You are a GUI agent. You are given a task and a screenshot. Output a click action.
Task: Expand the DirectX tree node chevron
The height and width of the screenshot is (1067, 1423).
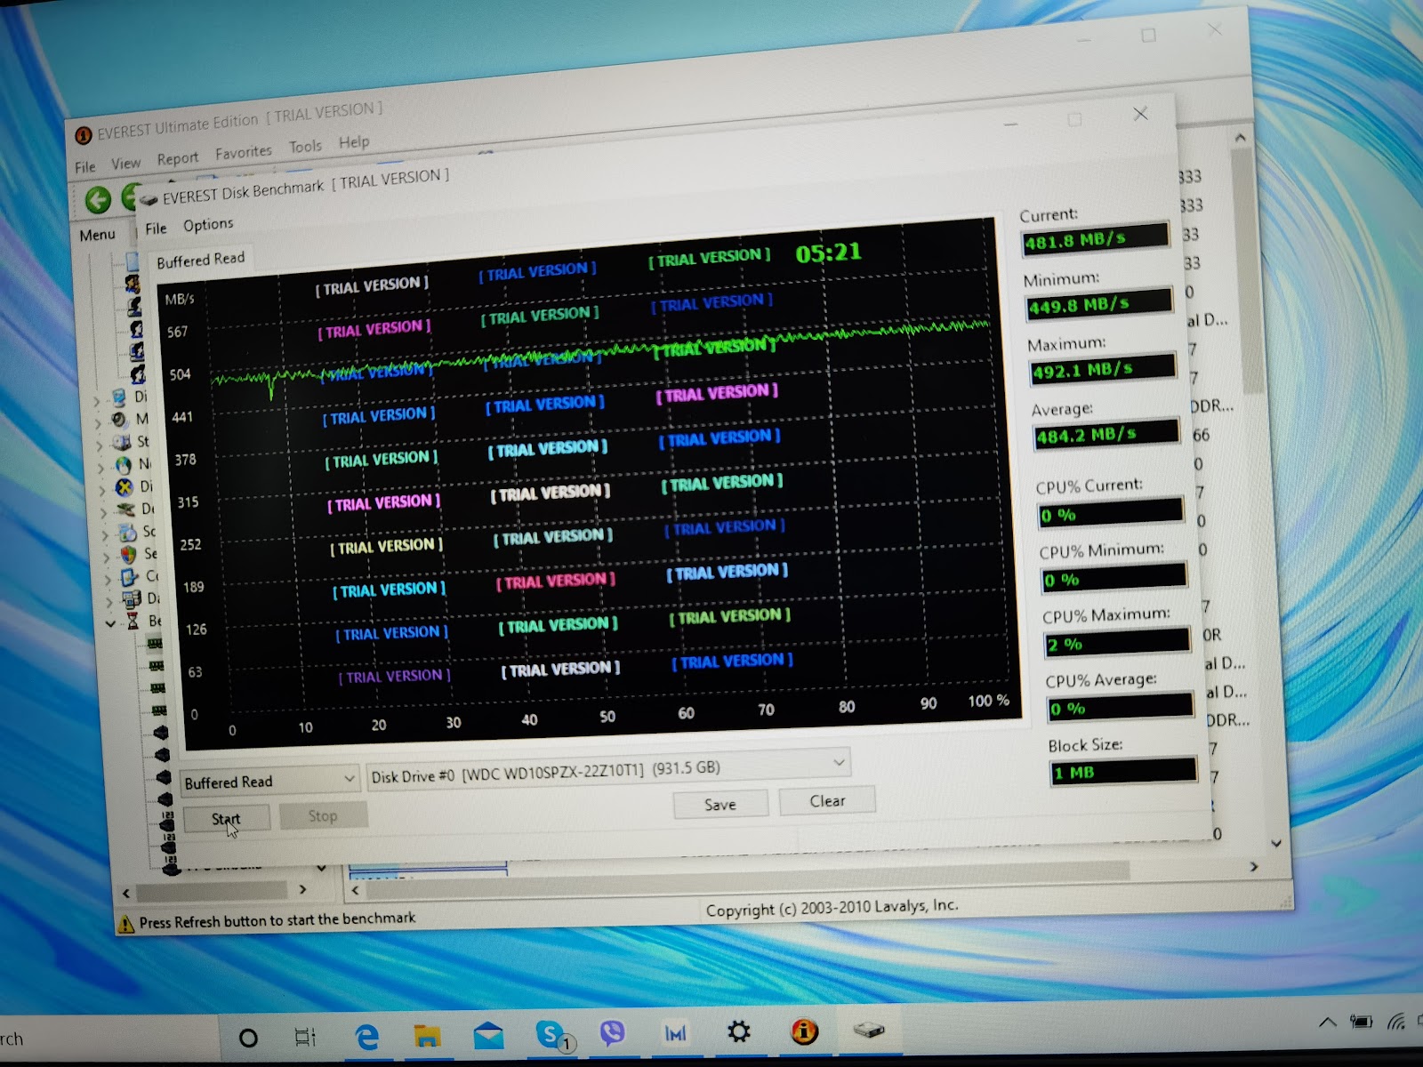click(x=103, y=491)
